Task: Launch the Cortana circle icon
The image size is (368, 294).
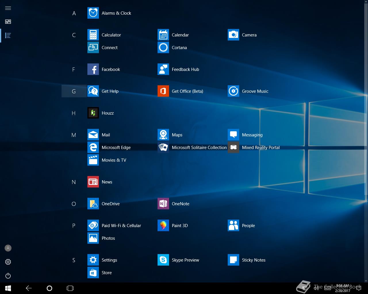Action: (163, 47)
